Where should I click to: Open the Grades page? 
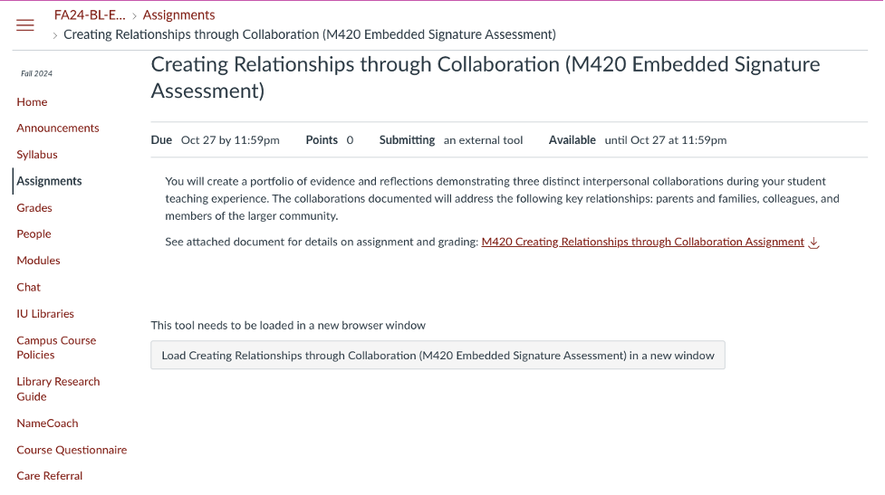[x=34, y=208]
